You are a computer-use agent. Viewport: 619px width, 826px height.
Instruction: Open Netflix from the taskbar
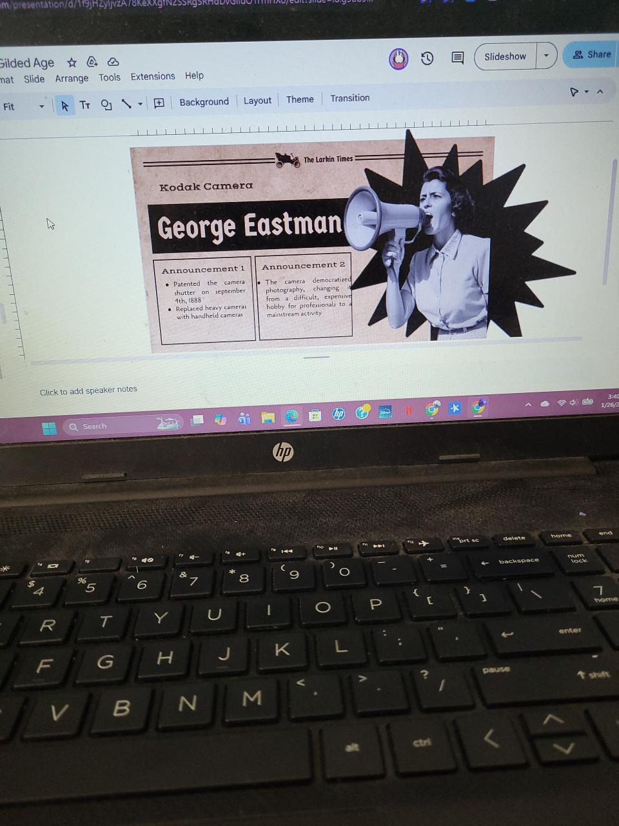[409, 410]
